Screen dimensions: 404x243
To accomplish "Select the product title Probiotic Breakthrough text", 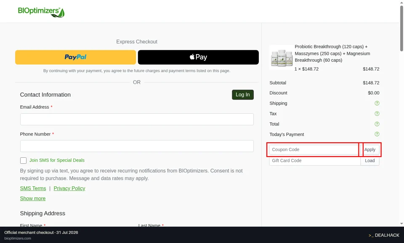I will point(332,53).
